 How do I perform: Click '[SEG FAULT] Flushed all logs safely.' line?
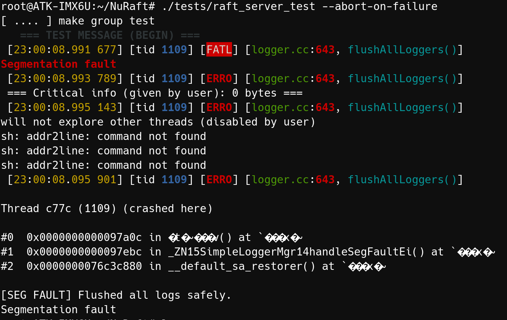coord(116,295)
